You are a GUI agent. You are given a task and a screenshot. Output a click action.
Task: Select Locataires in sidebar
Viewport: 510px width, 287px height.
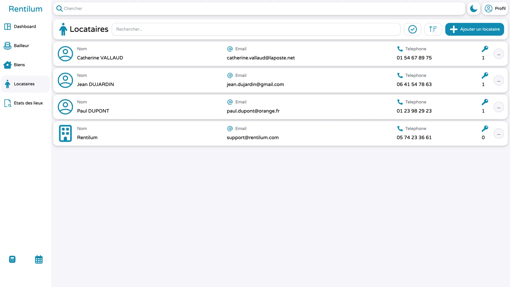point(25,84)
